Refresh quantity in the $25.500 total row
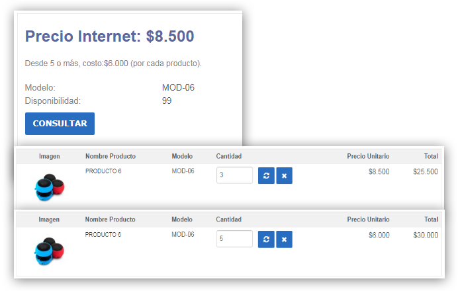Viewport: 458px width, 291px height. click(x=265, y=175)
